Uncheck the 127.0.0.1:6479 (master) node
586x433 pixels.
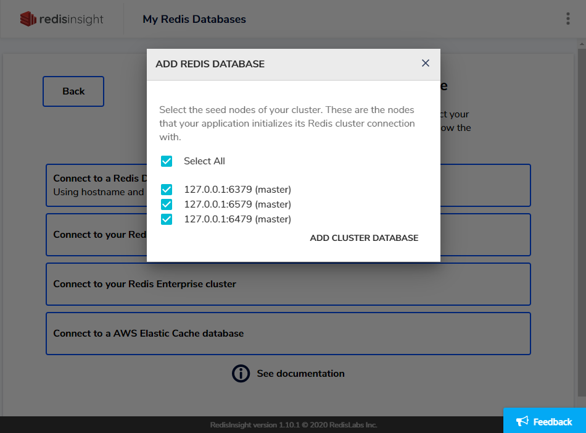tap(167, 219)
